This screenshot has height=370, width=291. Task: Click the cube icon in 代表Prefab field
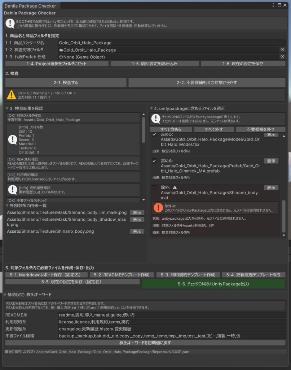point(61,57)
